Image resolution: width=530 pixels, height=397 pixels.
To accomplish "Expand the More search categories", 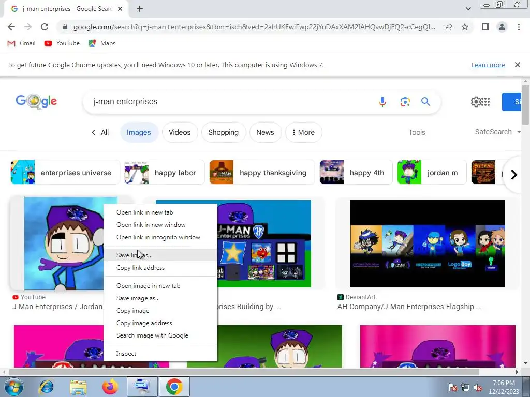I will click(303, 132).
